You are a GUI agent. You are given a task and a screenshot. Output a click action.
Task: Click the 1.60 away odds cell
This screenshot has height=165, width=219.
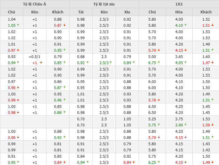click(x=206, y=57)
